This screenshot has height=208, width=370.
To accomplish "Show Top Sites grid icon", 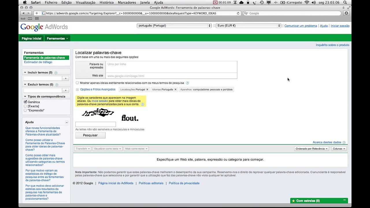I will [x=37, y=19].
